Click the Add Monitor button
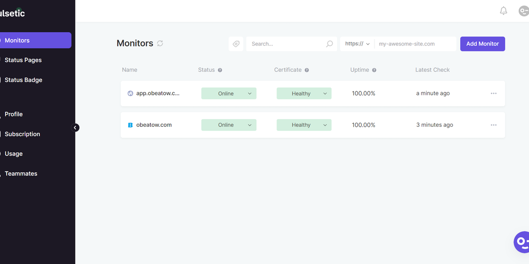 (483, 44)
